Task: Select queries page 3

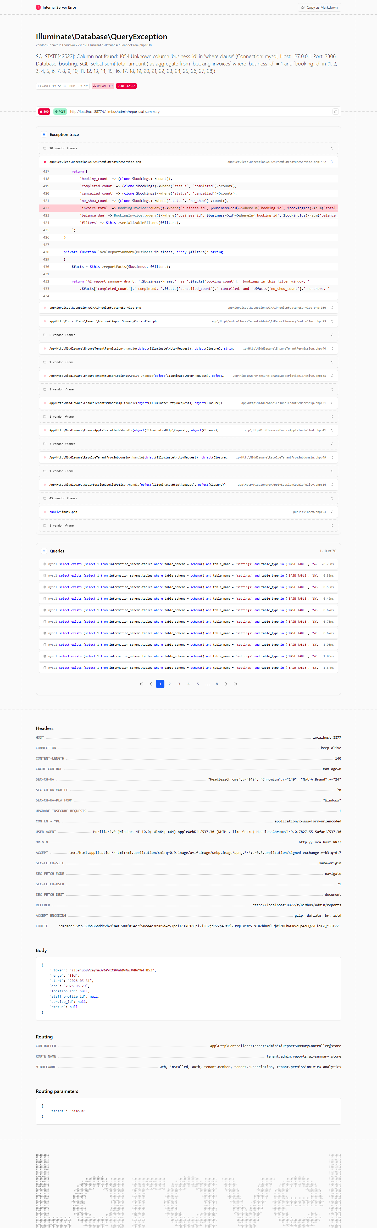Action: coord(179,684)
